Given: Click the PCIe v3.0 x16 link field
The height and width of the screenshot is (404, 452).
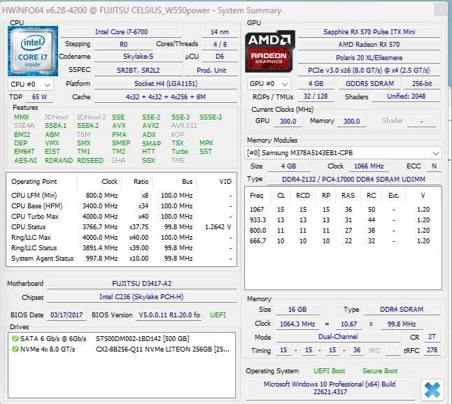Looking at the screenshot, I should 369,71.
